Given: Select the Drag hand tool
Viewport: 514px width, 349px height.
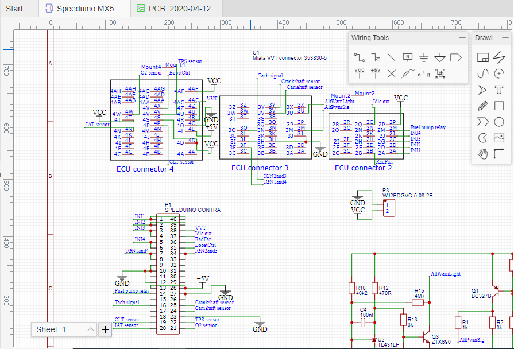Looking at the screenshot, I should coord(482,154).
